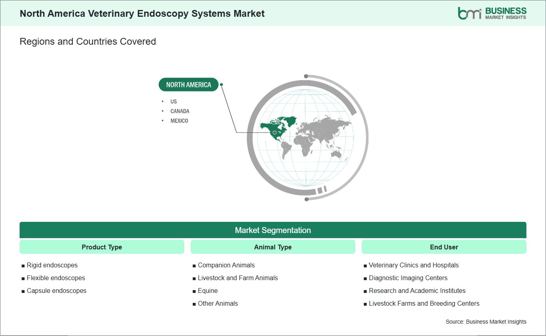Click 'Other Animals' item
The image size is (546, 336).
(218, 303)
